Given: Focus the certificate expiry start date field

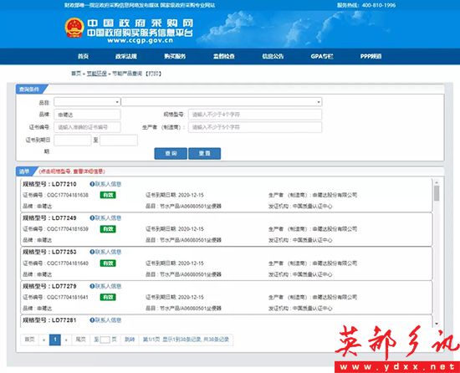Looking at the screenshot, I should 73,141.
